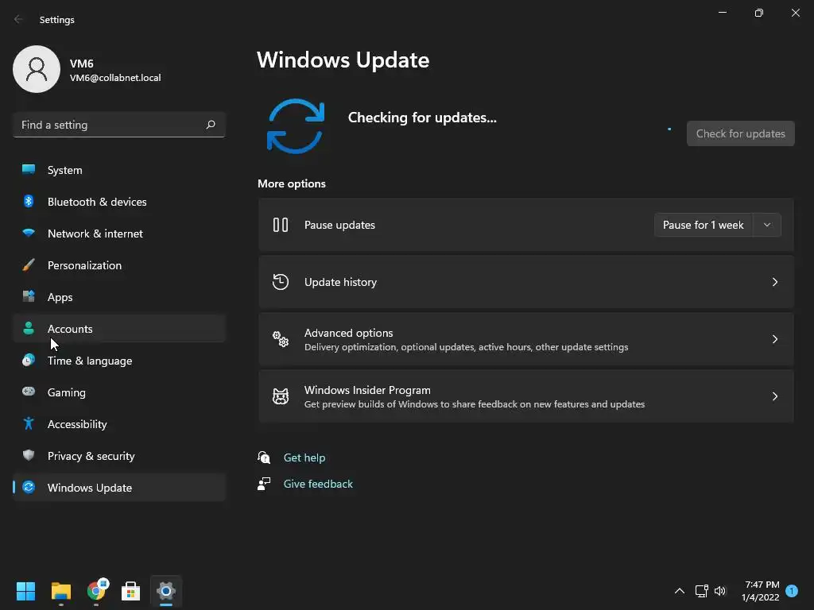Click the Accessibility figure icon

tap(29, 423)
